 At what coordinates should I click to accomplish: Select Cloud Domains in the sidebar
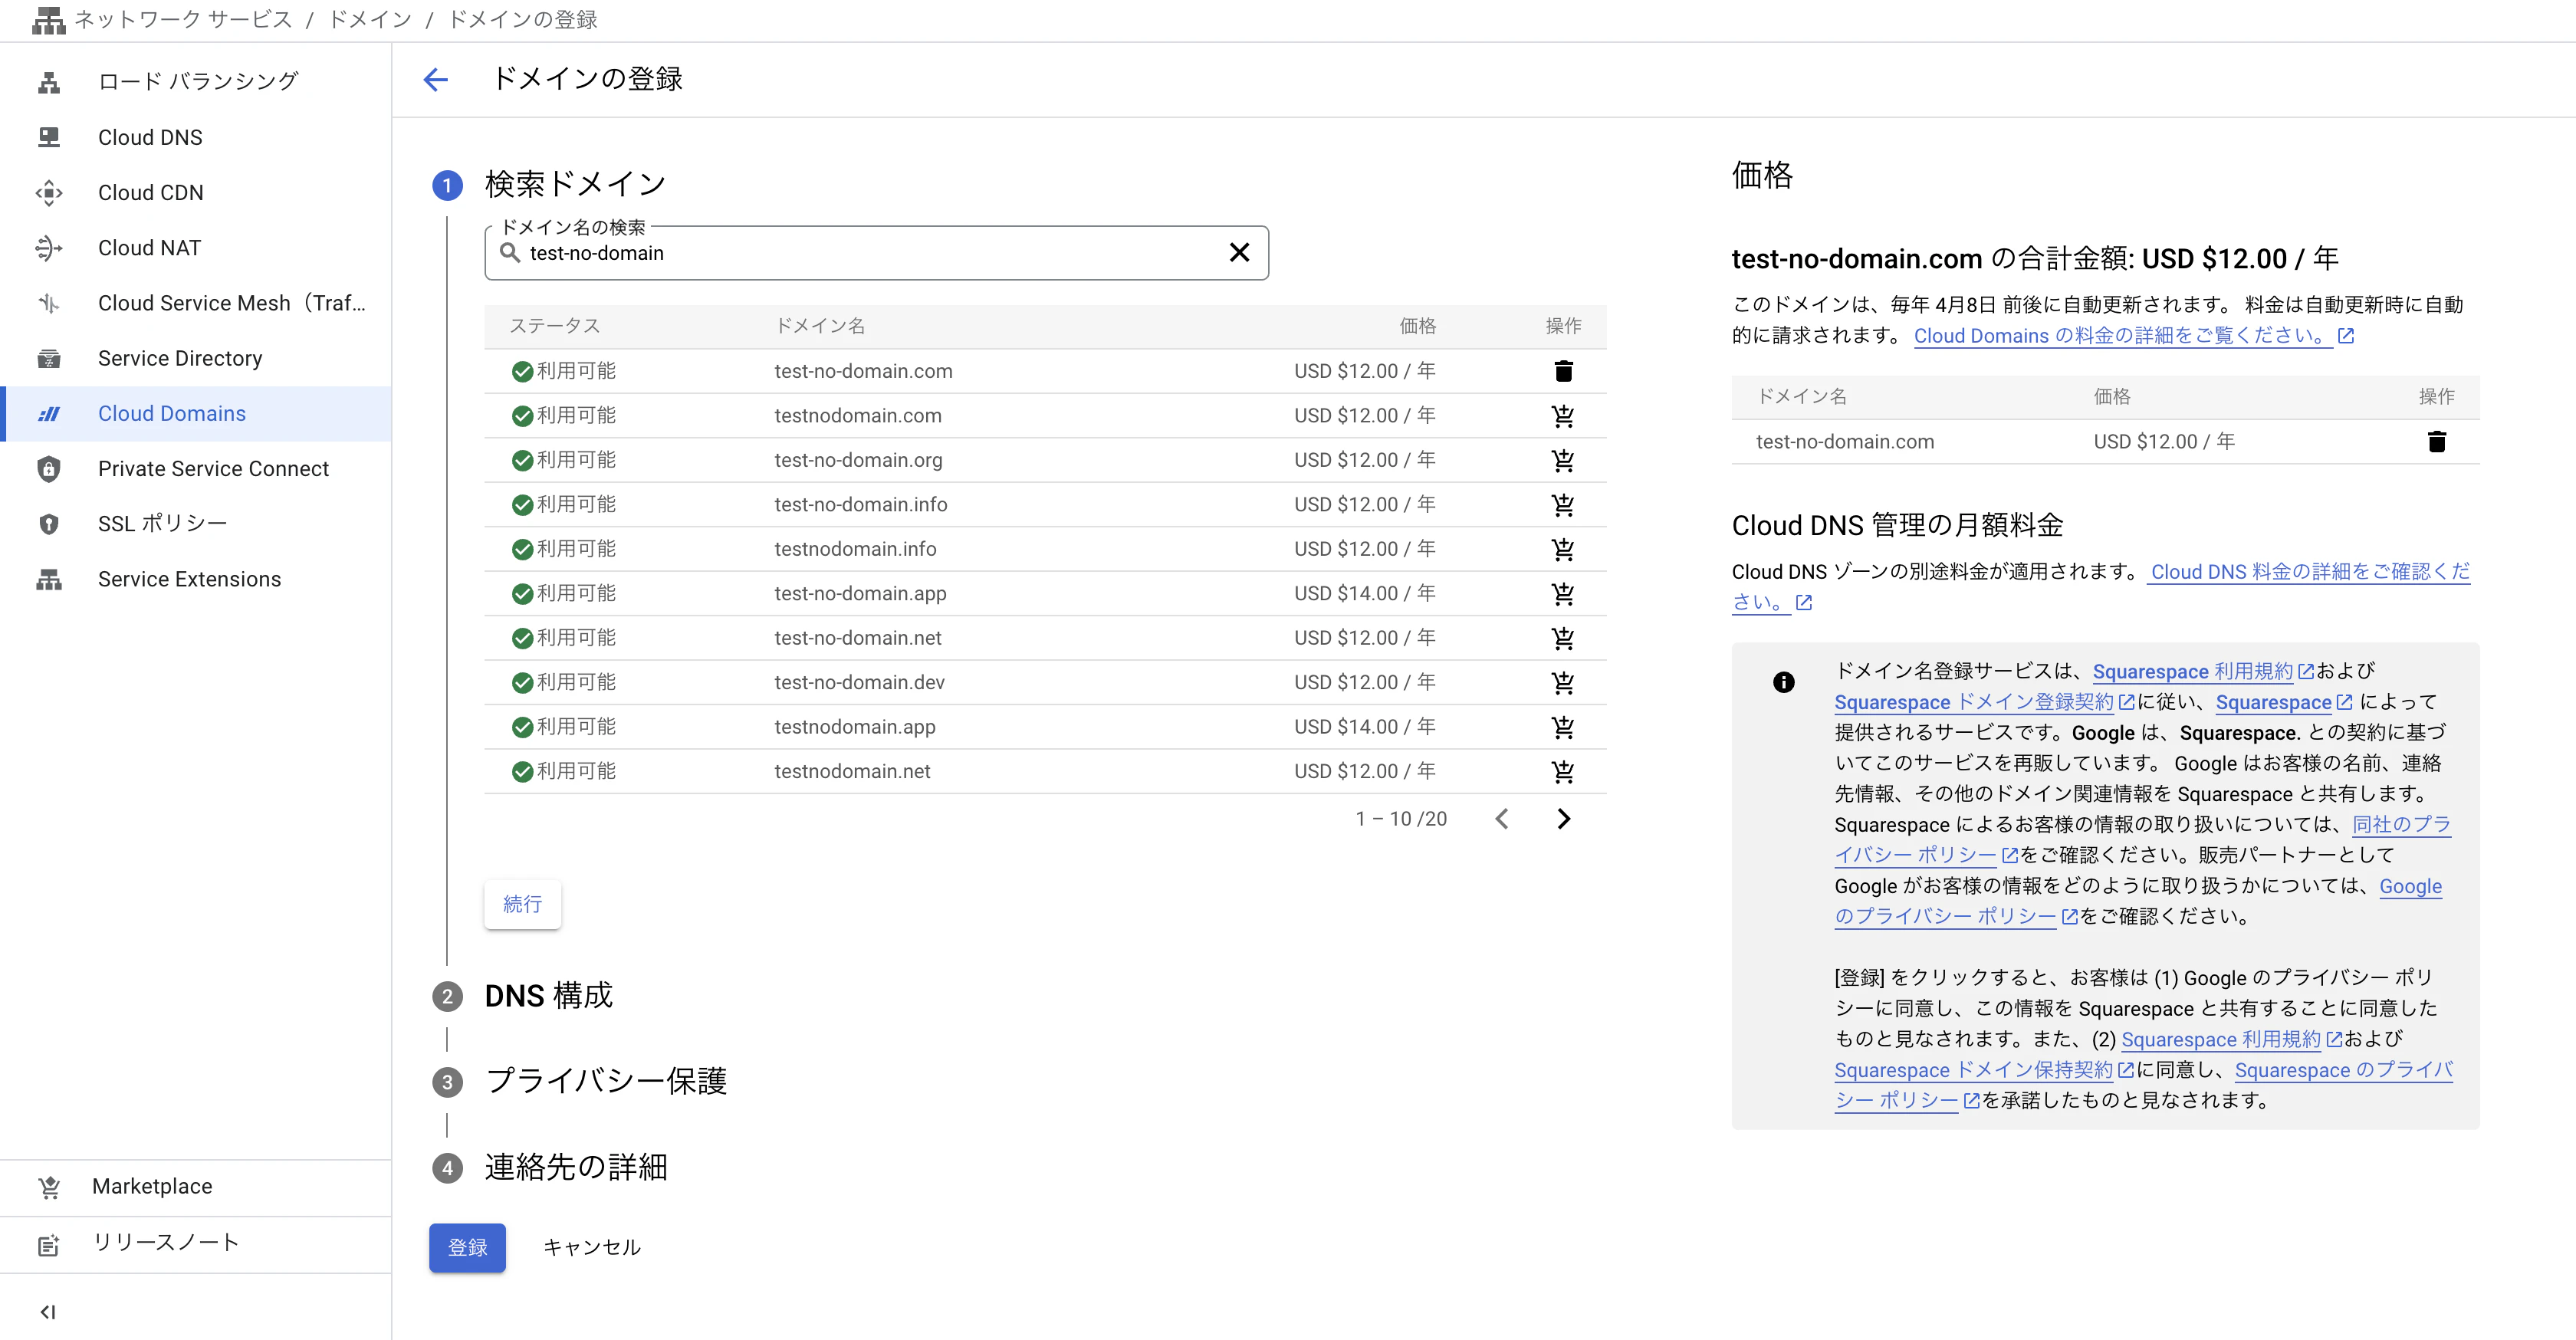coord(196,413)
